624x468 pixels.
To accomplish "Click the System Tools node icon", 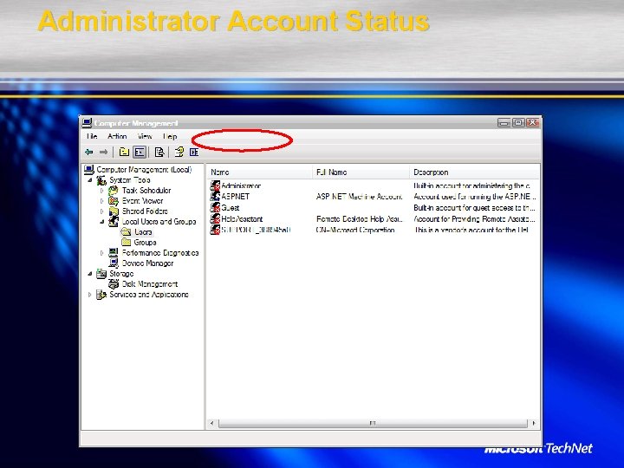I will (101, 180).
